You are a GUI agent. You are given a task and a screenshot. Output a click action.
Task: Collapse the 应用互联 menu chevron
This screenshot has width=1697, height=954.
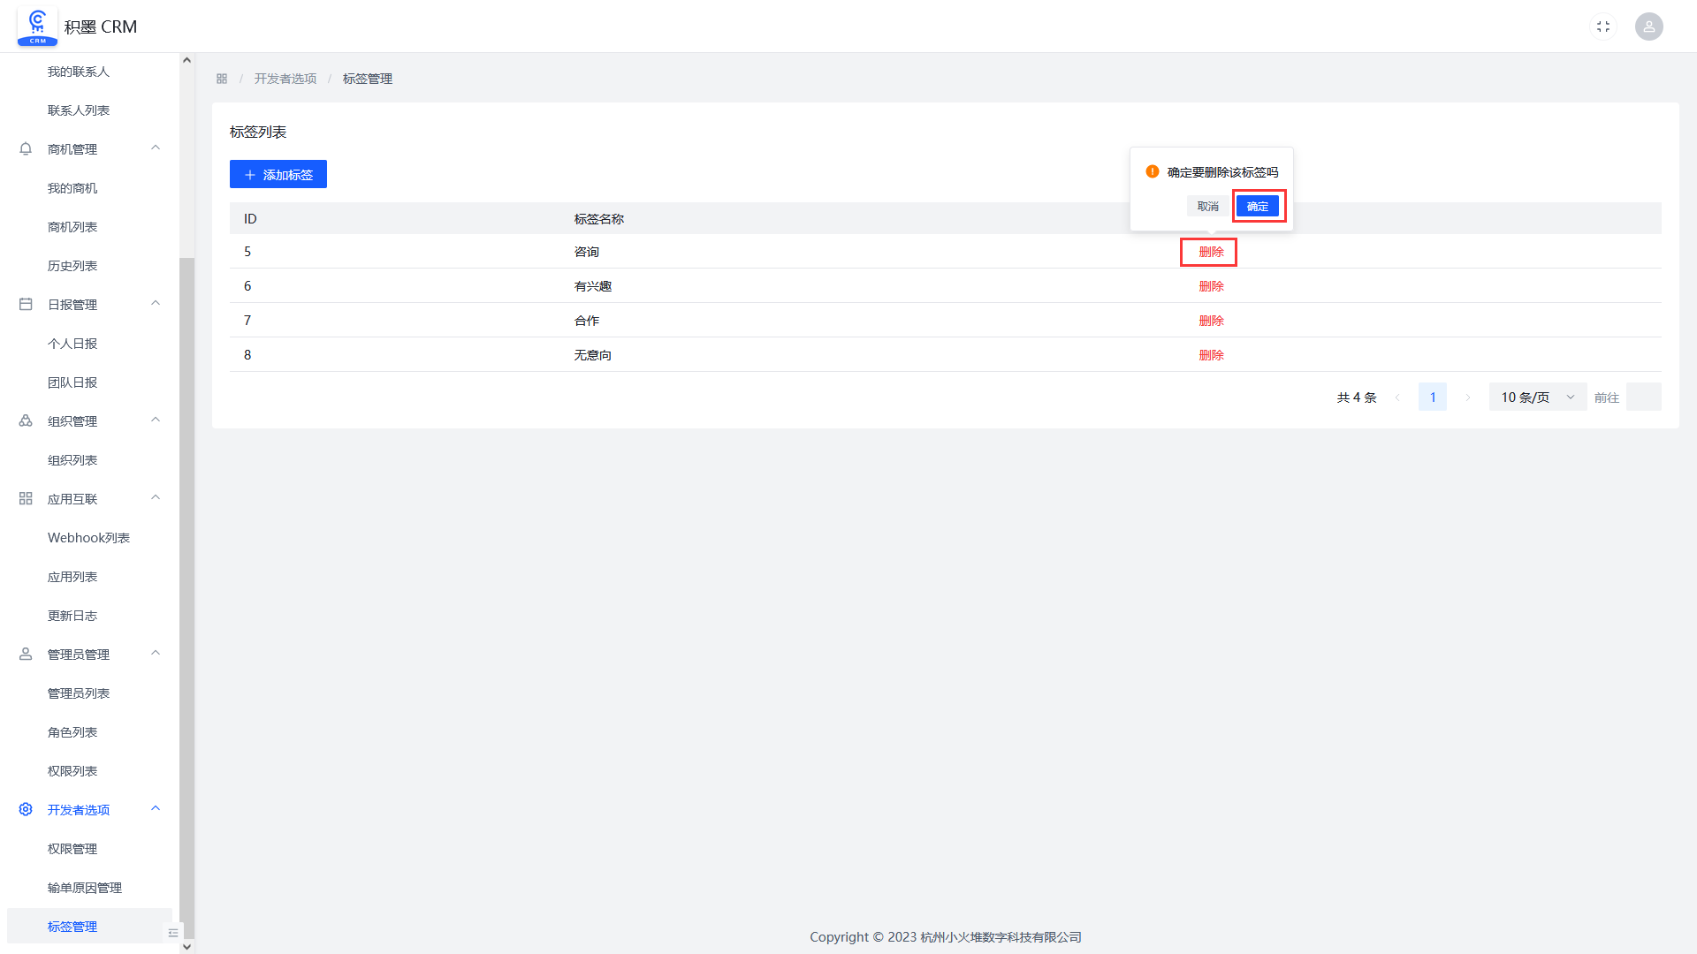tap(156, 498)
